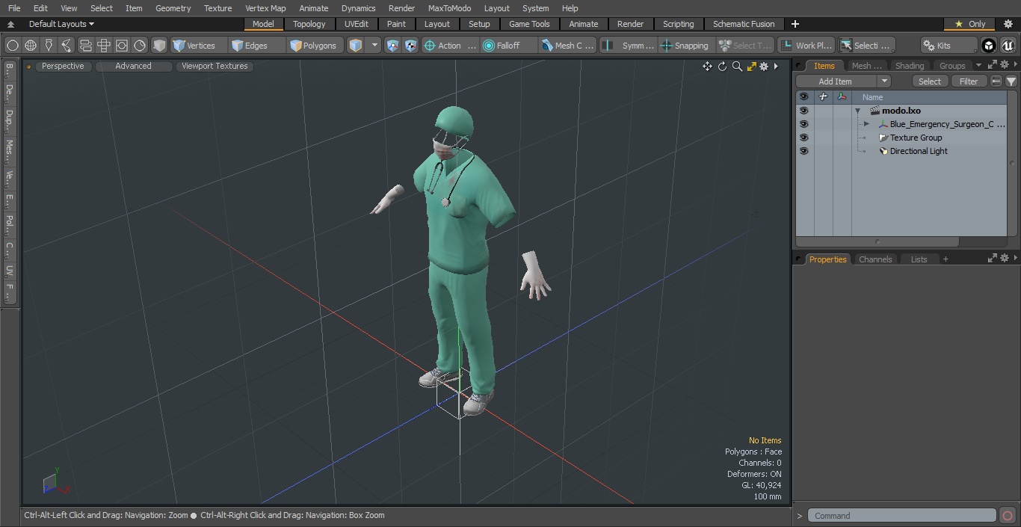1021x527 pixels.
Task: Open the Action Center tool
Action: tap(450, 46)
